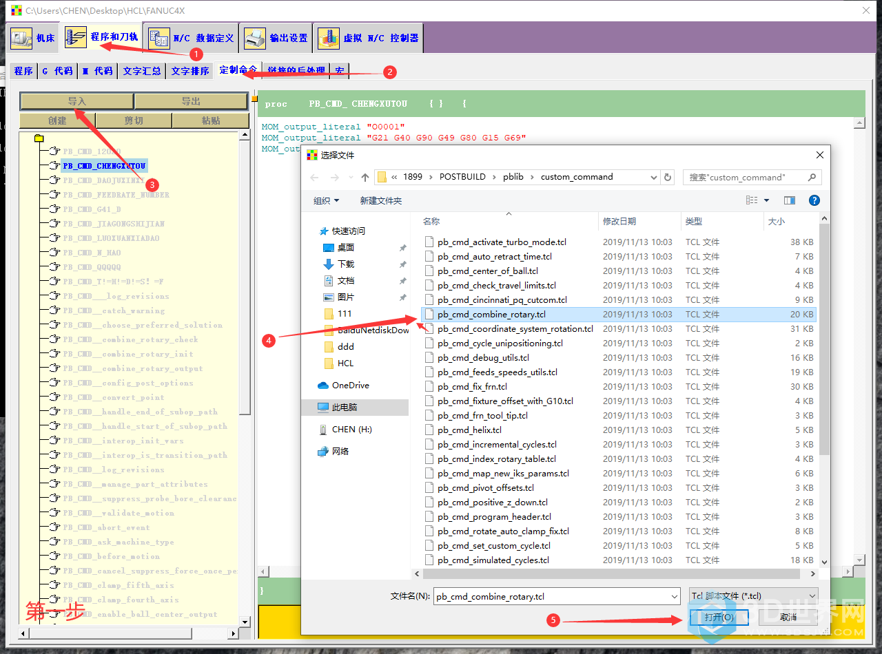This screenshot has height=654, width=882.
Task: Select PB_CMD_CHENGXUTOU in command tree
Action: coord(104,166)
